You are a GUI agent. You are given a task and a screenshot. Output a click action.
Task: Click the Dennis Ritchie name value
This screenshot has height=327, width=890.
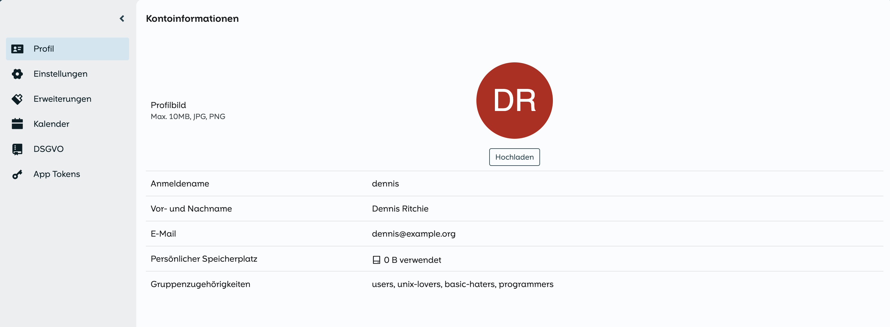click(400, 209)
